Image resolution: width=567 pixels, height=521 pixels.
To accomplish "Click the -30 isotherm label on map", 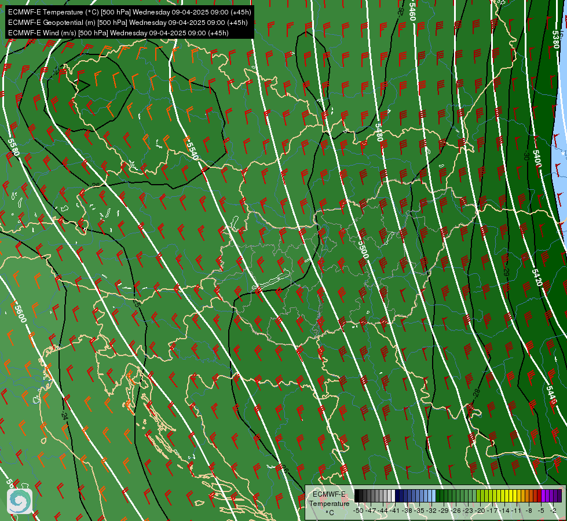I will coord(526,156).
